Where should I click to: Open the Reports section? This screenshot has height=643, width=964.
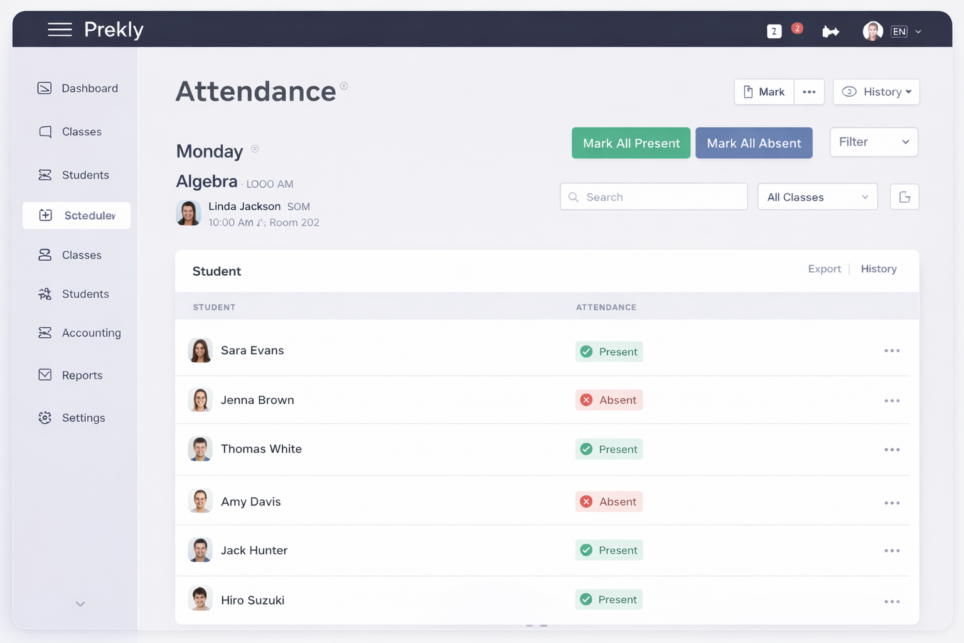pos(82,375)
